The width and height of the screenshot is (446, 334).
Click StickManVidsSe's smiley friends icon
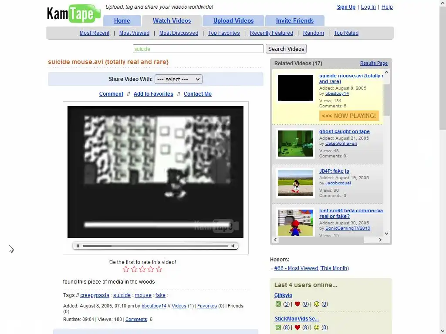pyautogui.click(x=317, y=327)
